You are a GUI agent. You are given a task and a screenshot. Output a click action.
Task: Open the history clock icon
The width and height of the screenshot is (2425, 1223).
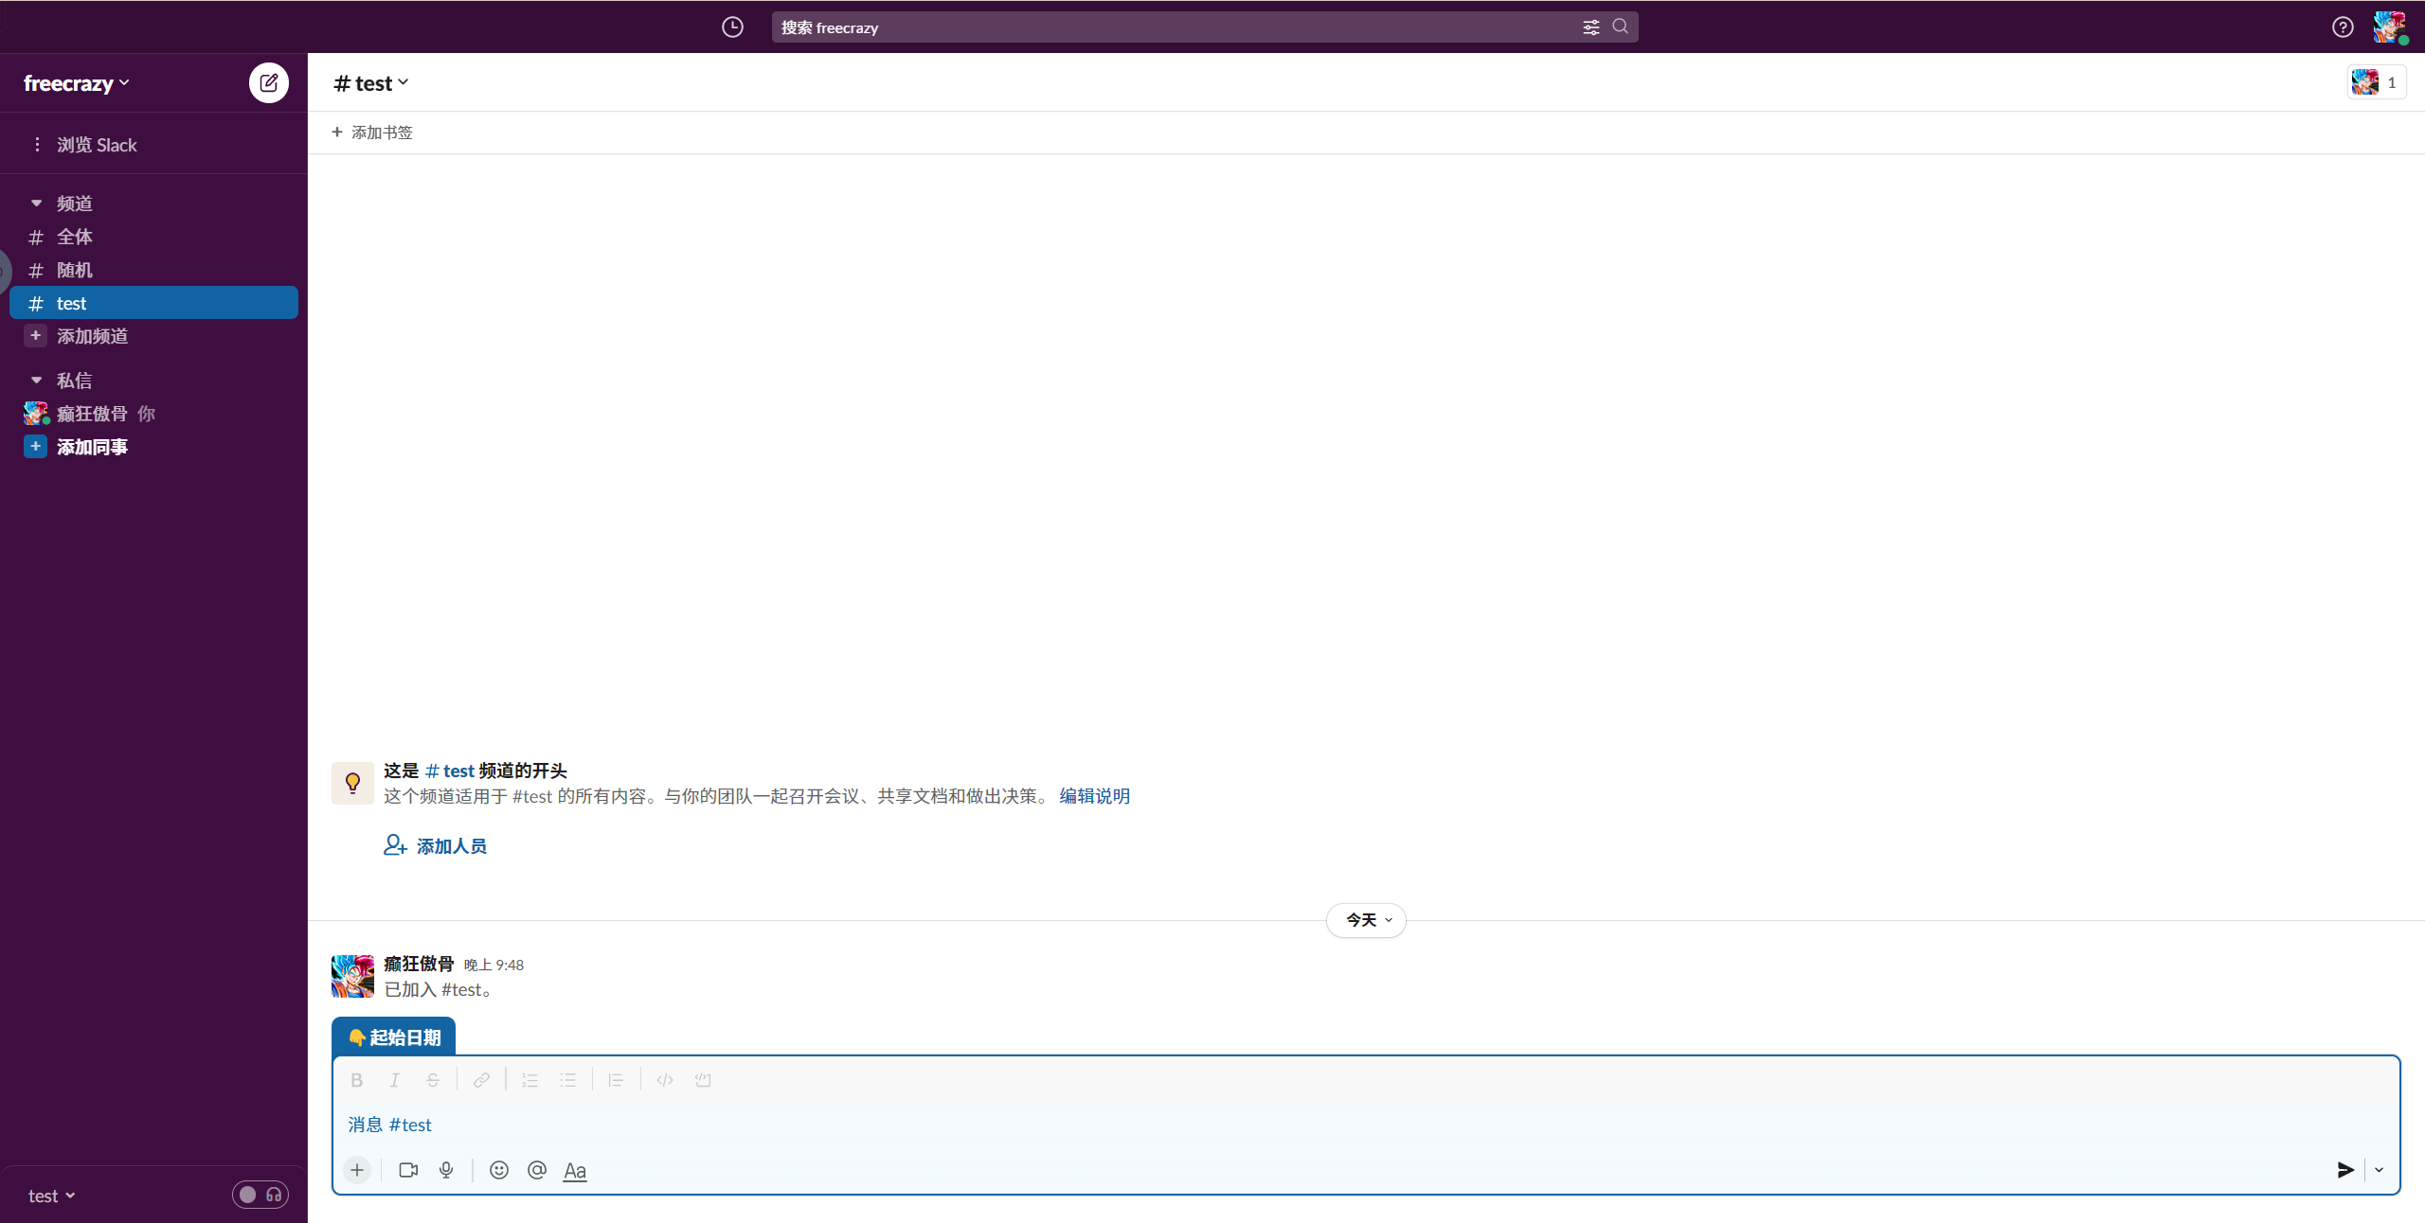[x=732, y=27]
